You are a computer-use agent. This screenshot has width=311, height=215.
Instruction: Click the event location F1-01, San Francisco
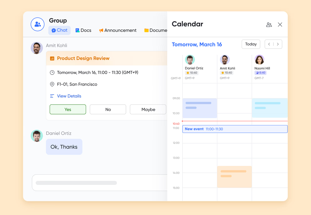pyautogui.click(x=77, y=84)
